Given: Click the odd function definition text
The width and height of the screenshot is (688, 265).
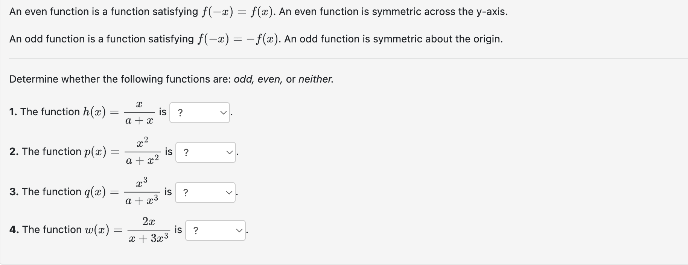Looking at the screenshot, I should coord(256,38).
